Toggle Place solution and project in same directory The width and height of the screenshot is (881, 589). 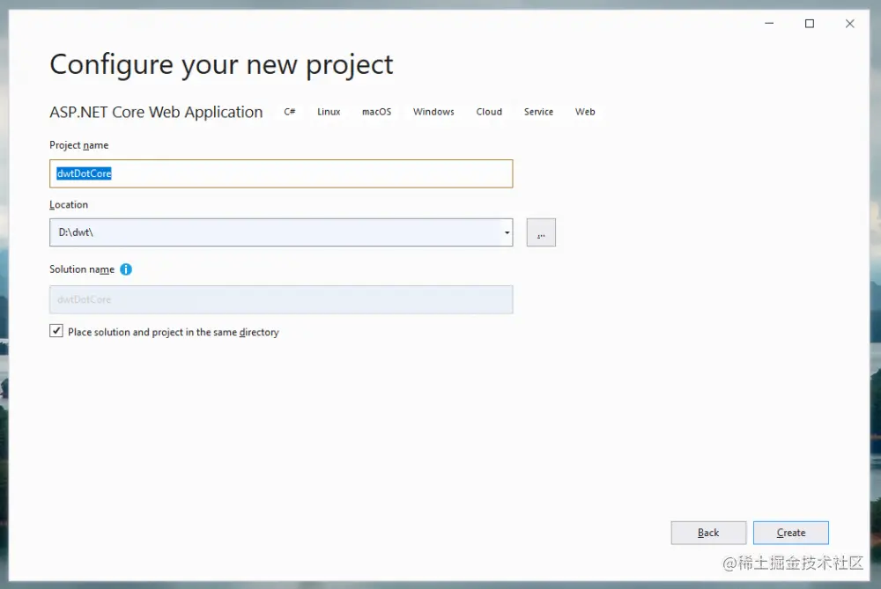57,332
